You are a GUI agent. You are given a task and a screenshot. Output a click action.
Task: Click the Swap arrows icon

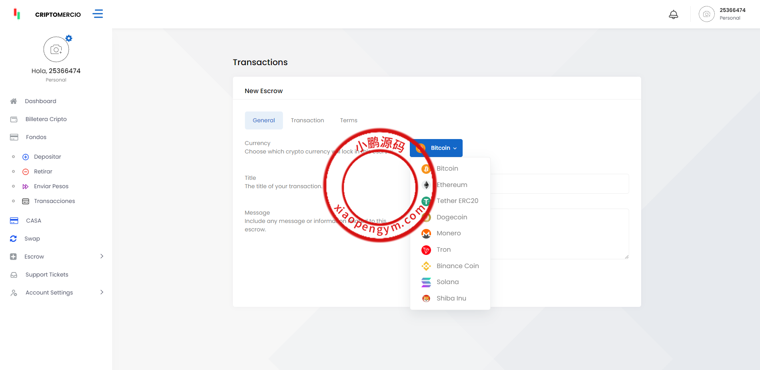14,239
